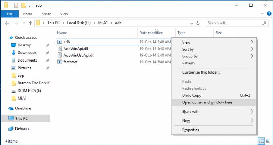This screenshot has width=273, height=145.
Task: Open the address bar history dropdown
Action: click(191, 23)
